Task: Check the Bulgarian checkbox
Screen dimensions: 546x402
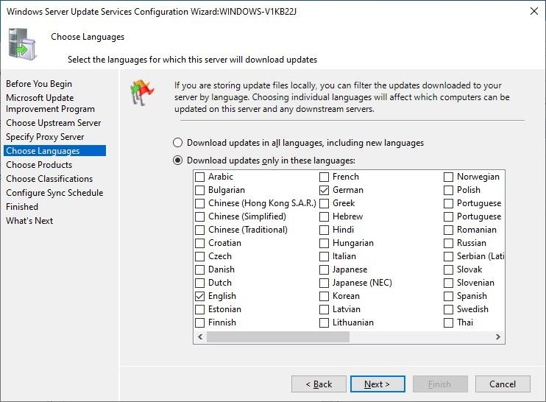Action: 200,190
